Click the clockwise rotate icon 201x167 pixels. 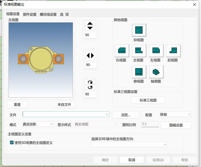point(90,82)
